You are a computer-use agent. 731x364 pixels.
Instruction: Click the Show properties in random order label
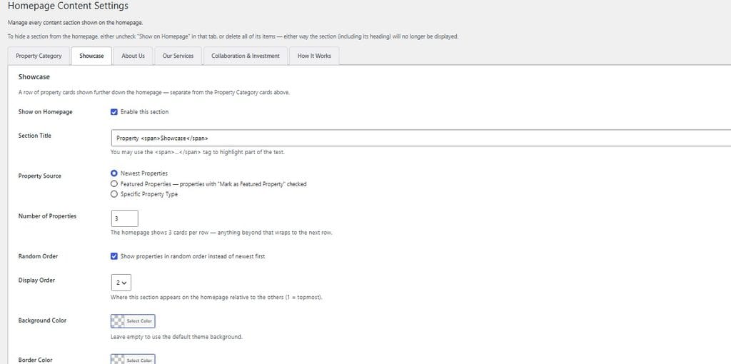pos(193,256)
